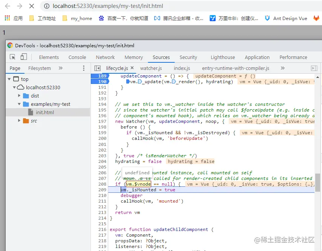Toggle device toolbar icon in DevTools
The image size is (322, 251).
pos(24,57)
